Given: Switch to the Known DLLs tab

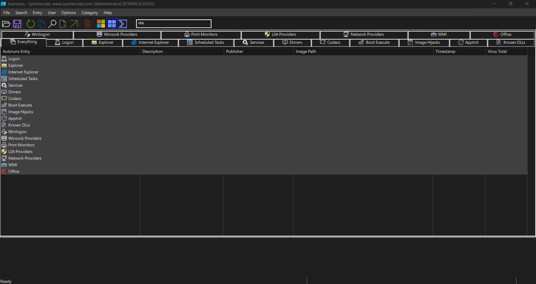Looking at the screenshot, I should tap(511, 42).
